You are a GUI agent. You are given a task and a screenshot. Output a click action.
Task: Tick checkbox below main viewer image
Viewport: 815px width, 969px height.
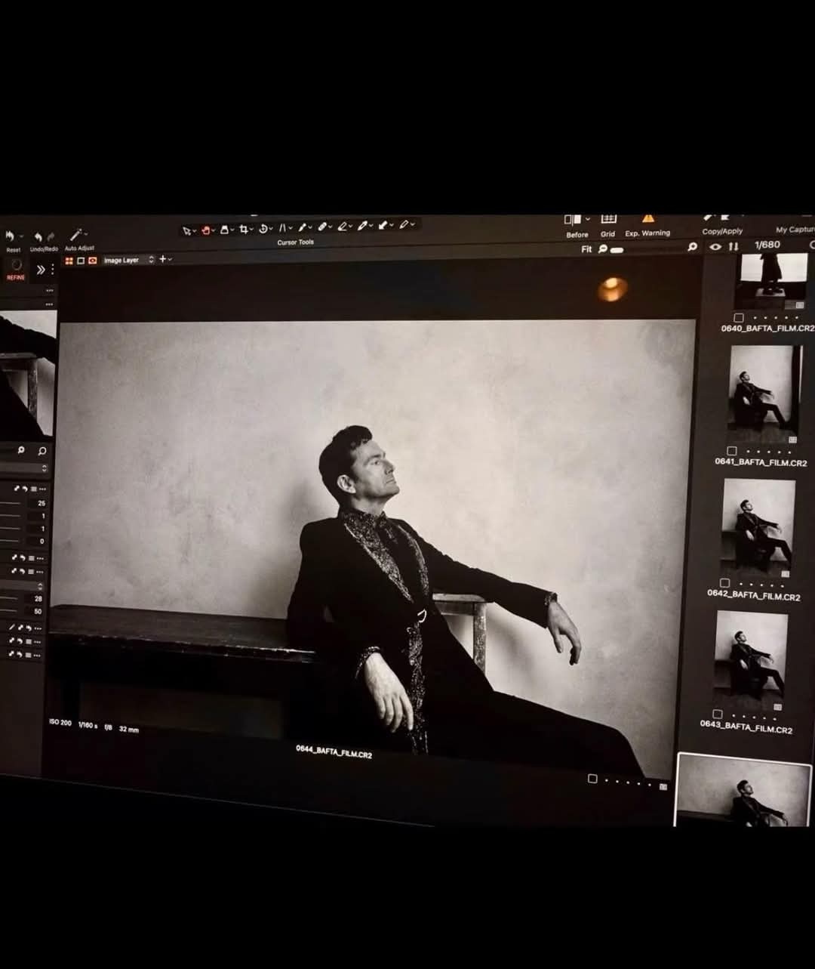click(592, 779)
